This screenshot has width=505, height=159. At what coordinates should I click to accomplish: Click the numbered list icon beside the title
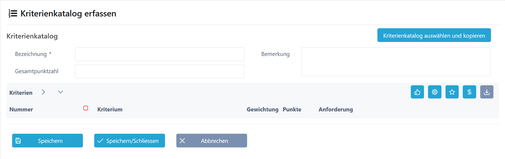(13, 13)
